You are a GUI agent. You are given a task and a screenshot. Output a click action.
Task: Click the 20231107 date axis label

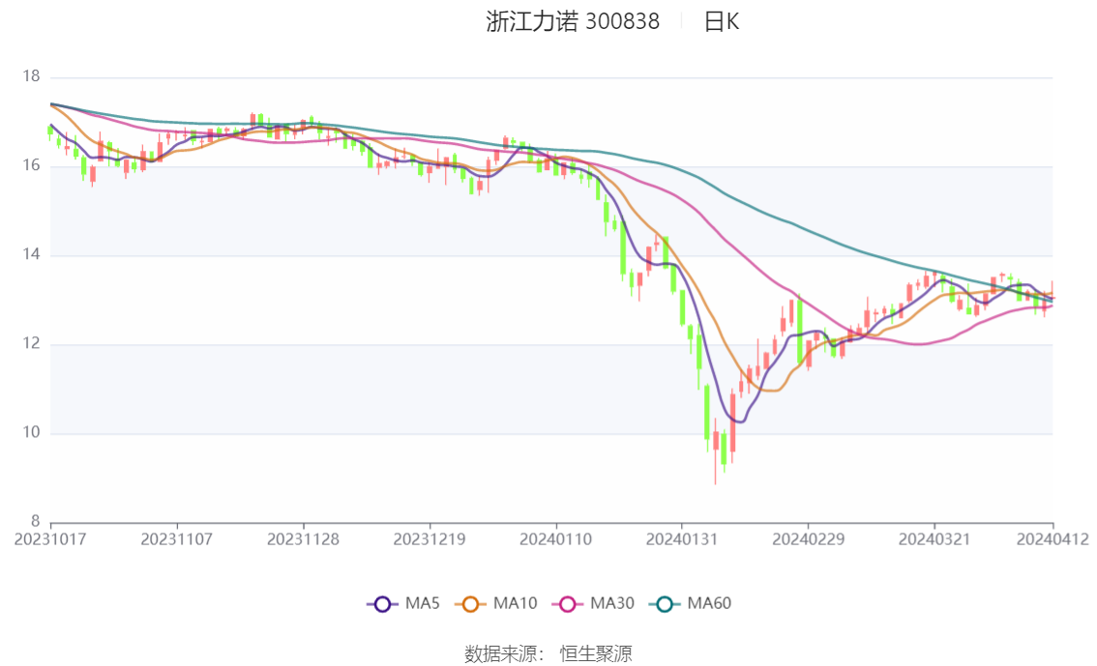point(176,539)
